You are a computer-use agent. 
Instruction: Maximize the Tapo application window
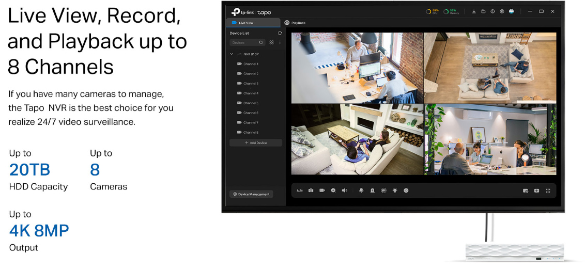coord(542,11)
